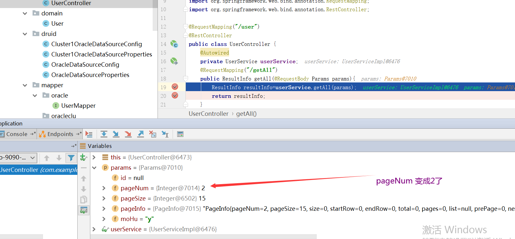Click the New Watch plus-glasses icon
Screen dimensions: 515x239
(84, 157)
